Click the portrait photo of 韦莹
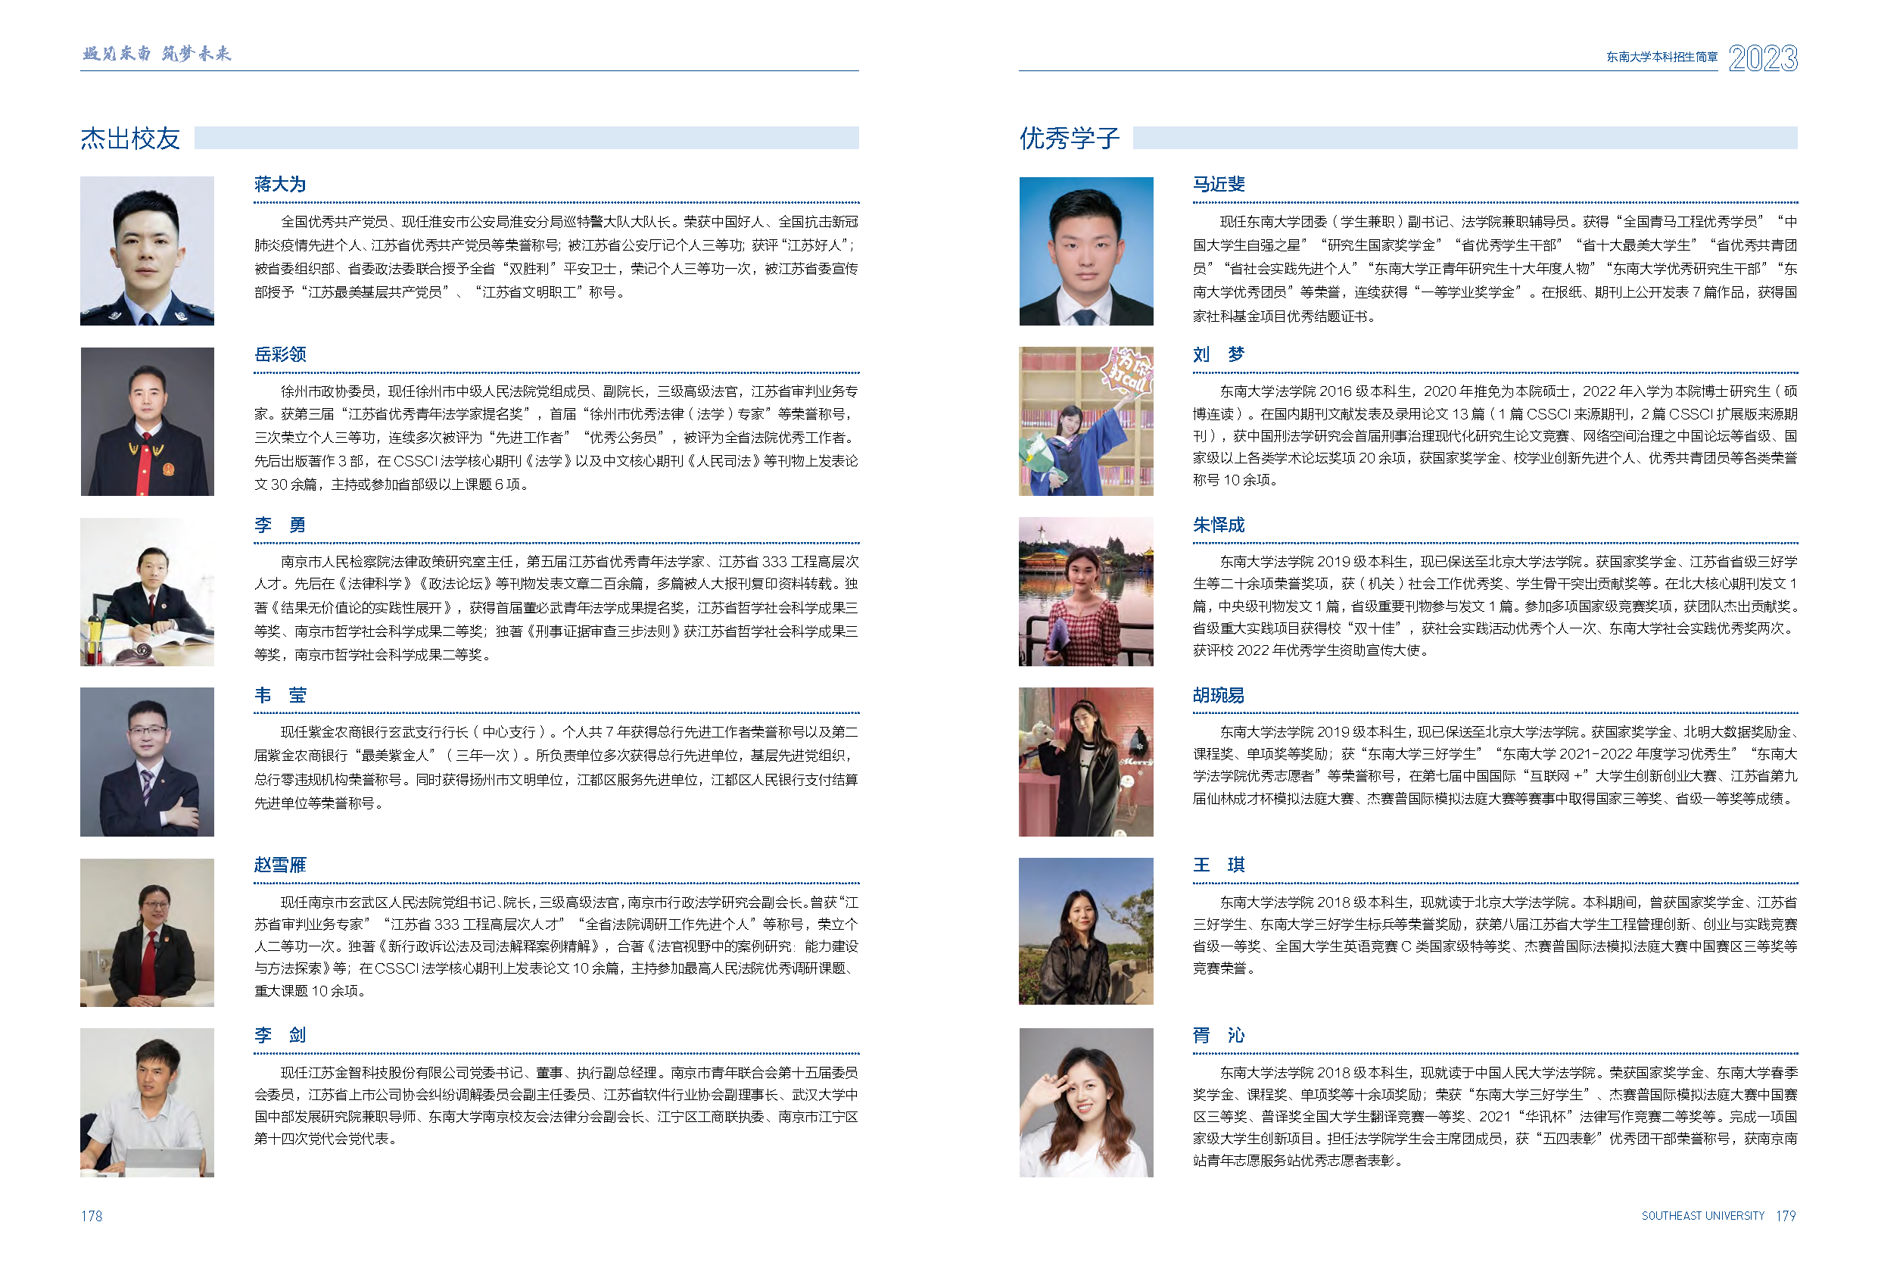The image size is (1878, 1275). (146, 762)
